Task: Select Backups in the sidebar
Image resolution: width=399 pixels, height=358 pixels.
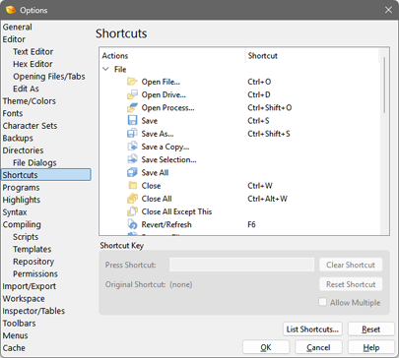Action: pyautogui.click(x=18, y=138)
